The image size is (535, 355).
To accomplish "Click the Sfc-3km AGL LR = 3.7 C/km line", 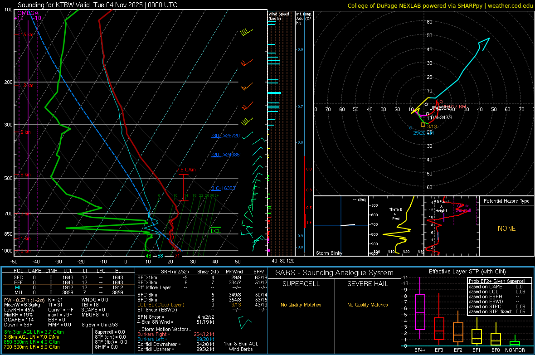I will click(34, 332).
